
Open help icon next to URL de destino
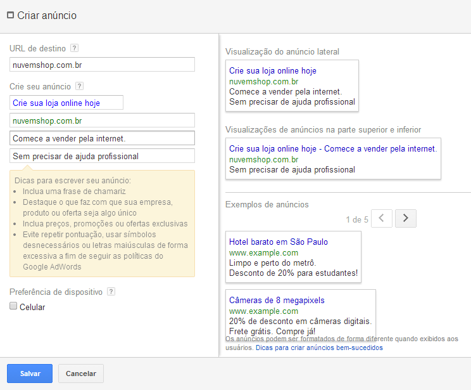coord(74,48)
